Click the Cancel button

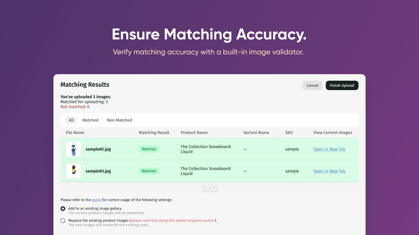312,85
